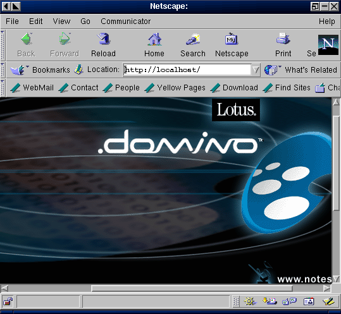Click the vertical scrollbar up arrow
Viewport: 341px width, 314px height.
tap(336, 102)
